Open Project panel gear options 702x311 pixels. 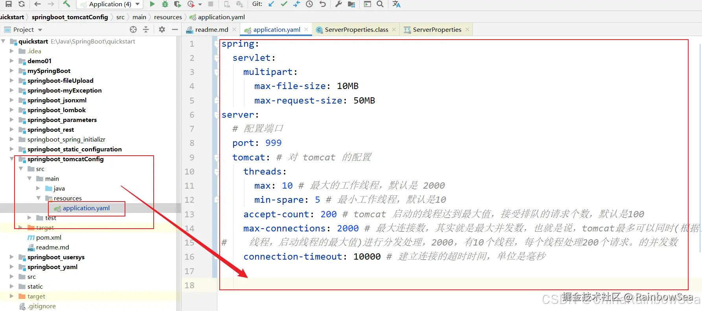[162, 29]
